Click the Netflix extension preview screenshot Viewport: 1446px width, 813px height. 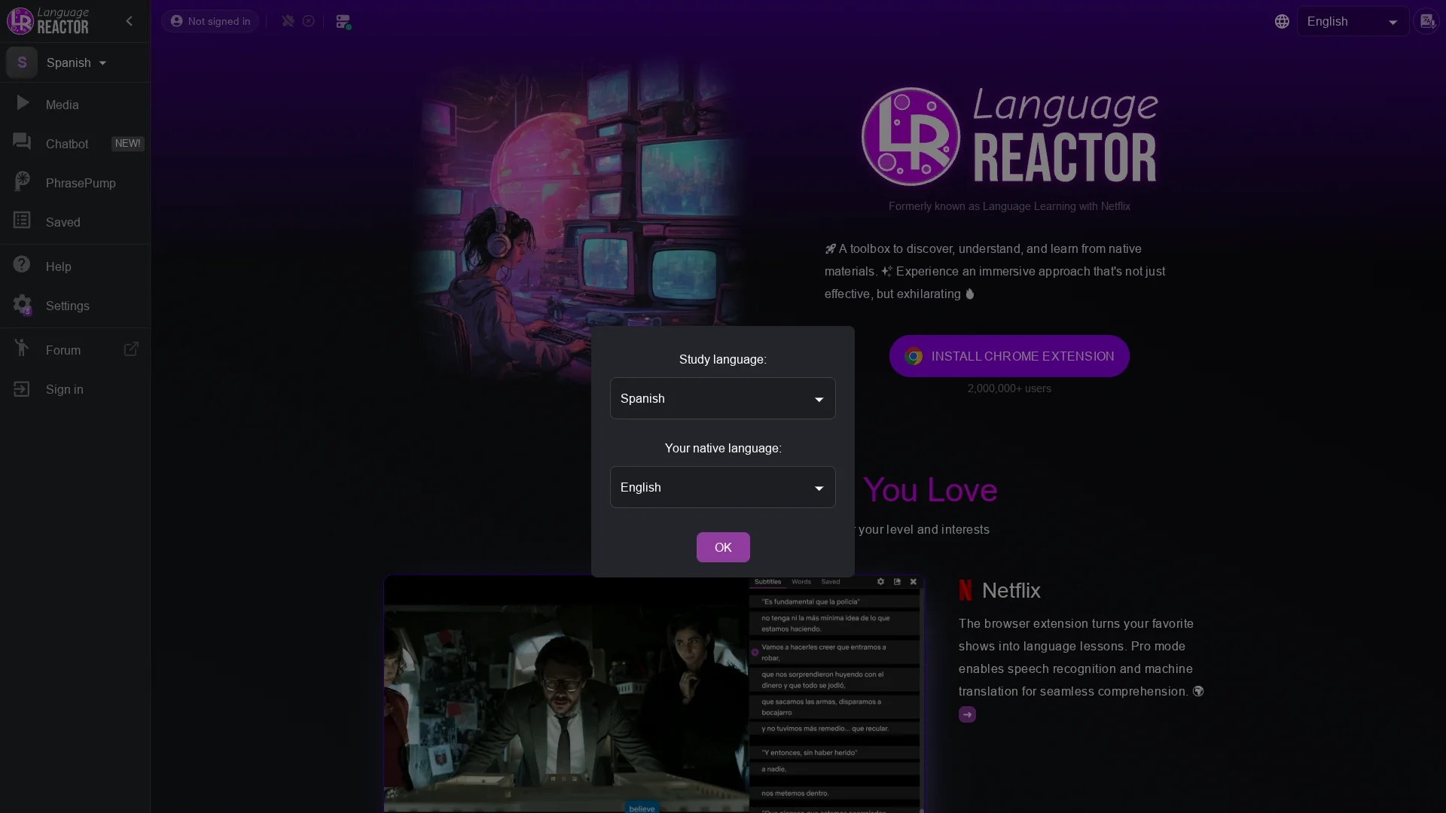pyautogui.click(x=654, y=693)
